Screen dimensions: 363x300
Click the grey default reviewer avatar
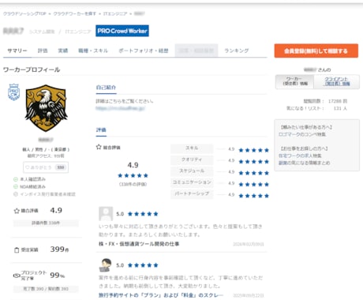pyautogui.click(x=106, y=213)
